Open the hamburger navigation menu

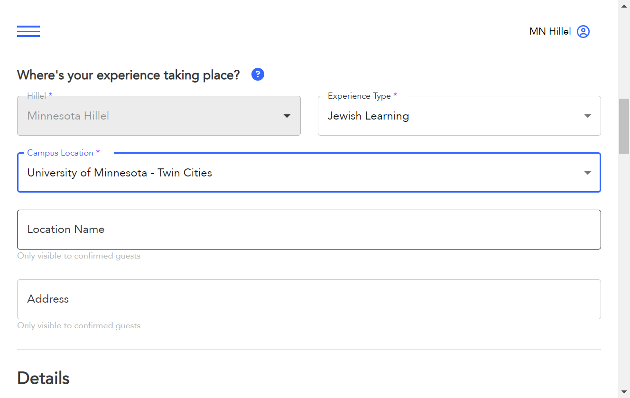(28, 31)
